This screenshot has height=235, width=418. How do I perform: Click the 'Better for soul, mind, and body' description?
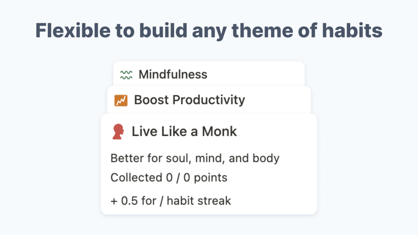click(195, 158)
